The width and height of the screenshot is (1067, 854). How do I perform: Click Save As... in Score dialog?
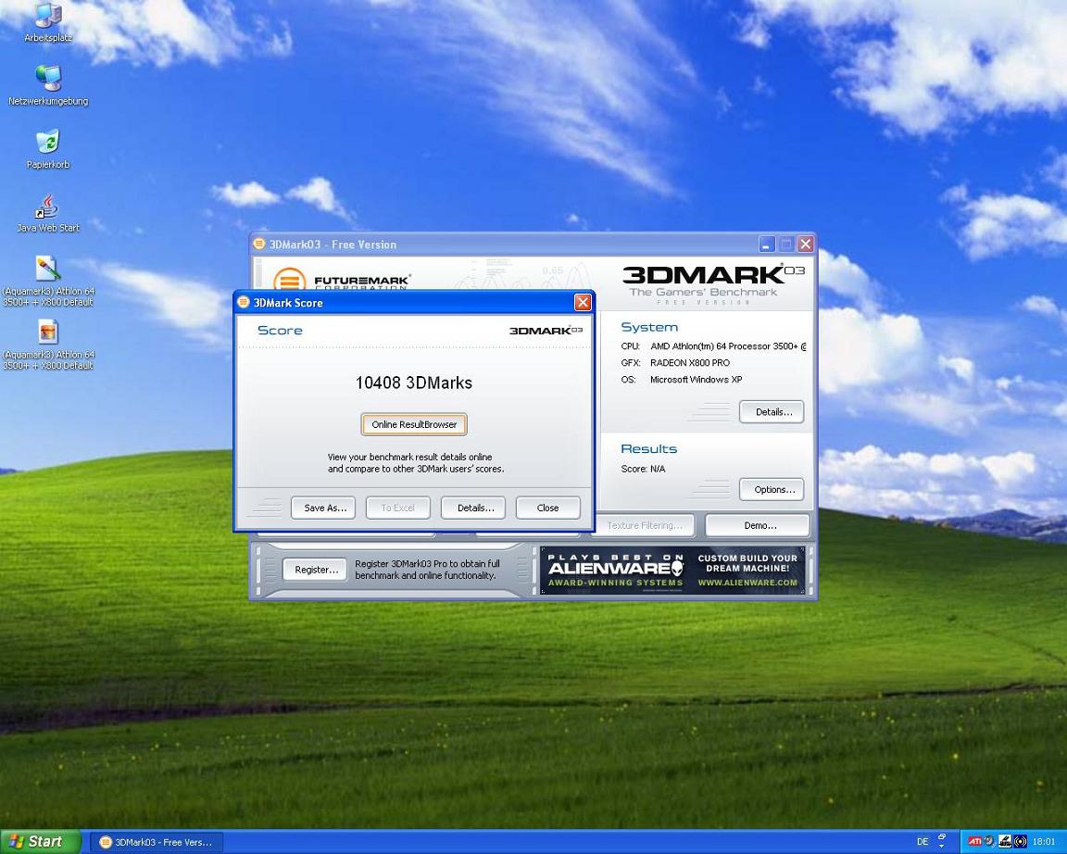(323, 508)
